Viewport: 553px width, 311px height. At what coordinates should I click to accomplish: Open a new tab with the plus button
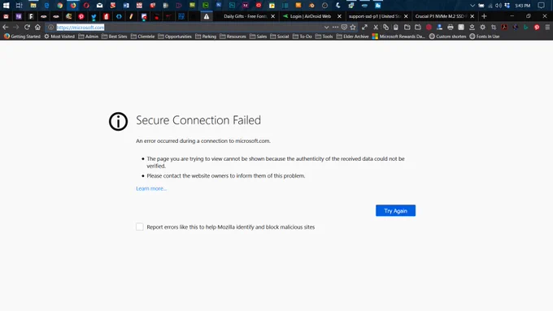(x=484, y=16)
